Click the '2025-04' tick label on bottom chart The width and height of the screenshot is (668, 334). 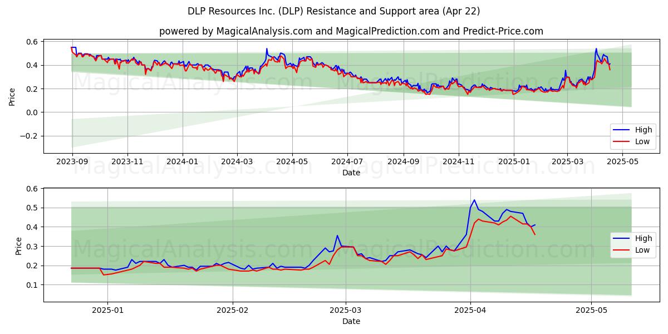click(470, 311)
